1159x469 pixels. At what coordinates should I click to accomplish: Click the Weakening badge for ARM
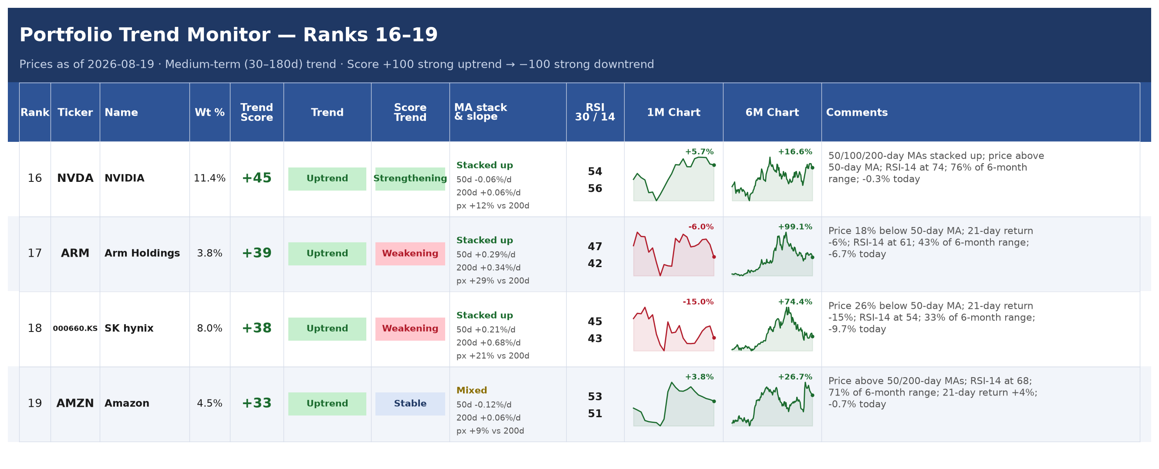(410, 254)
